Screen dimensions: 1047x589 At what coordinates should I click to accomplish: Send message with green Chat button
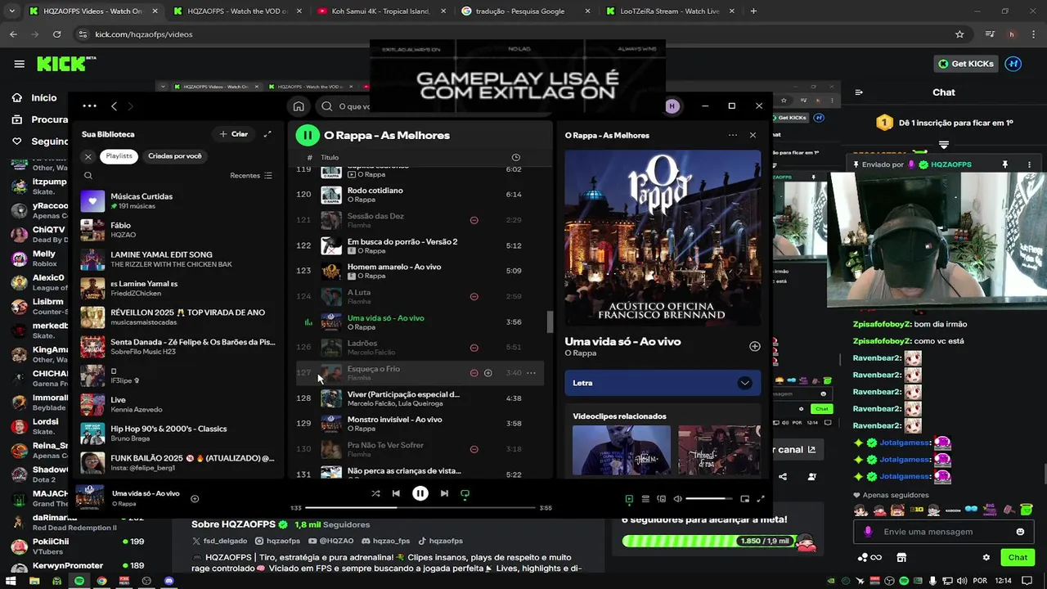click(1018, 557)
